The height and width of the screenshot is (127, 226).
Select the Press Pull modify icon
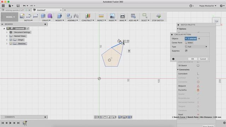click(59, 16)
